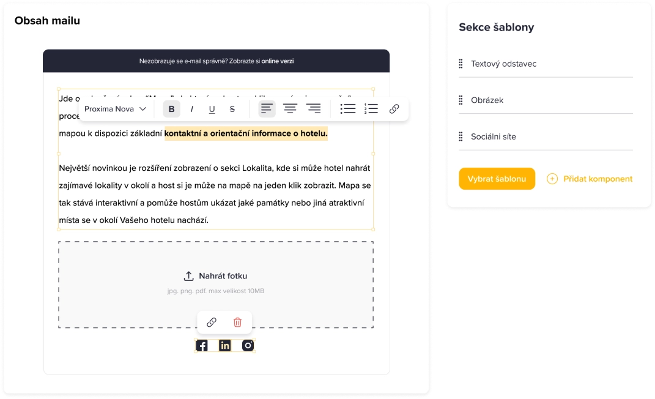Center align the text
655x399 pixels.
click(290, 109)
